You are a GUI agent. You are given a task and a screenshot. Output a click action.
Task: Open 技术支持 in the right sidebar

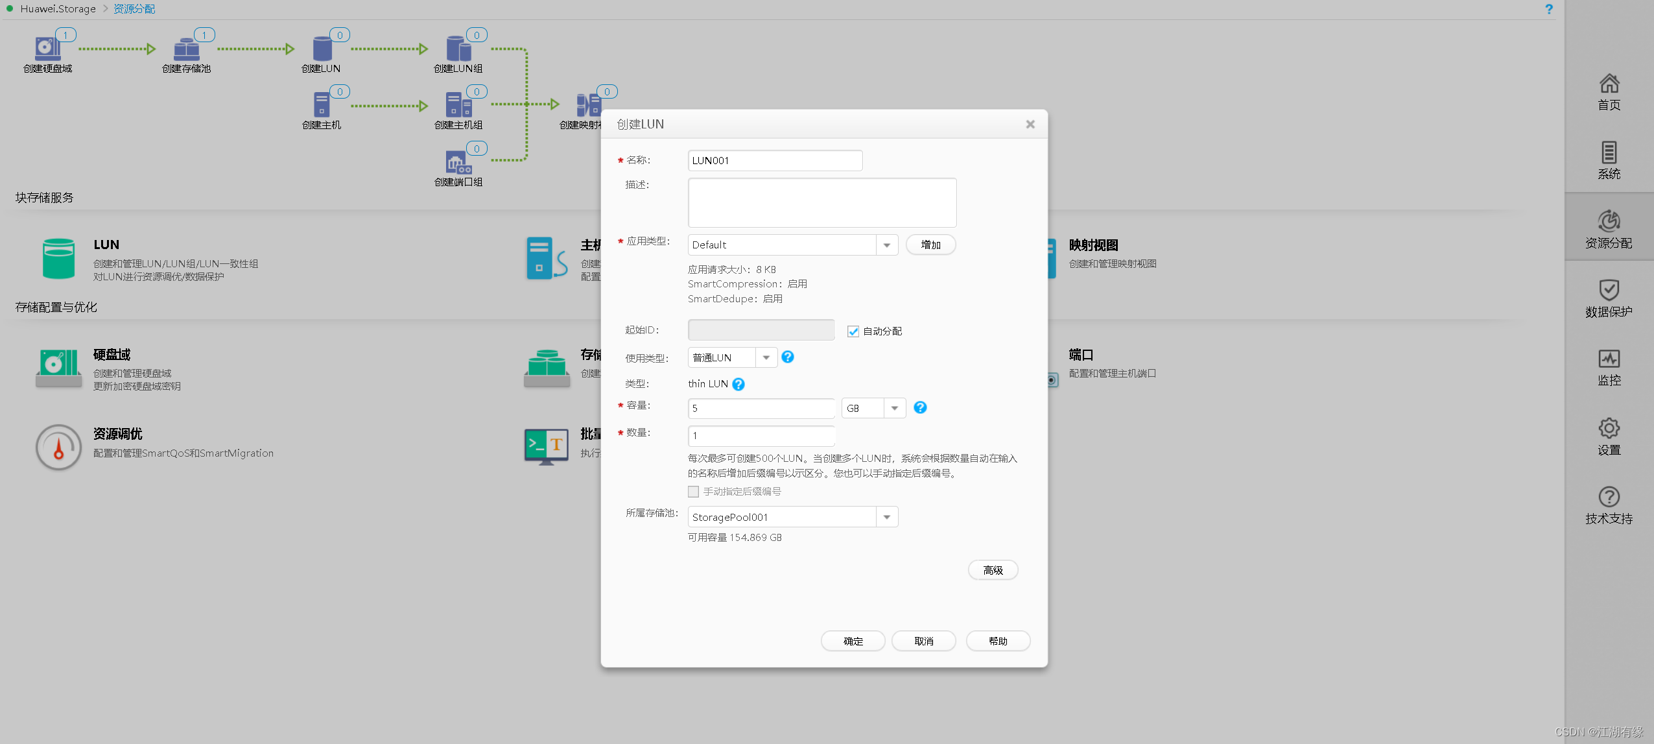click(x=1609, y=506)
